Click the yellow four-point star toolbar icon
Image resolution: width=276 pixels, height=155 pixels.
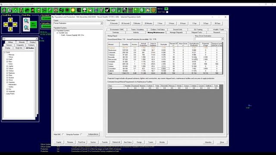pos(147,10)
